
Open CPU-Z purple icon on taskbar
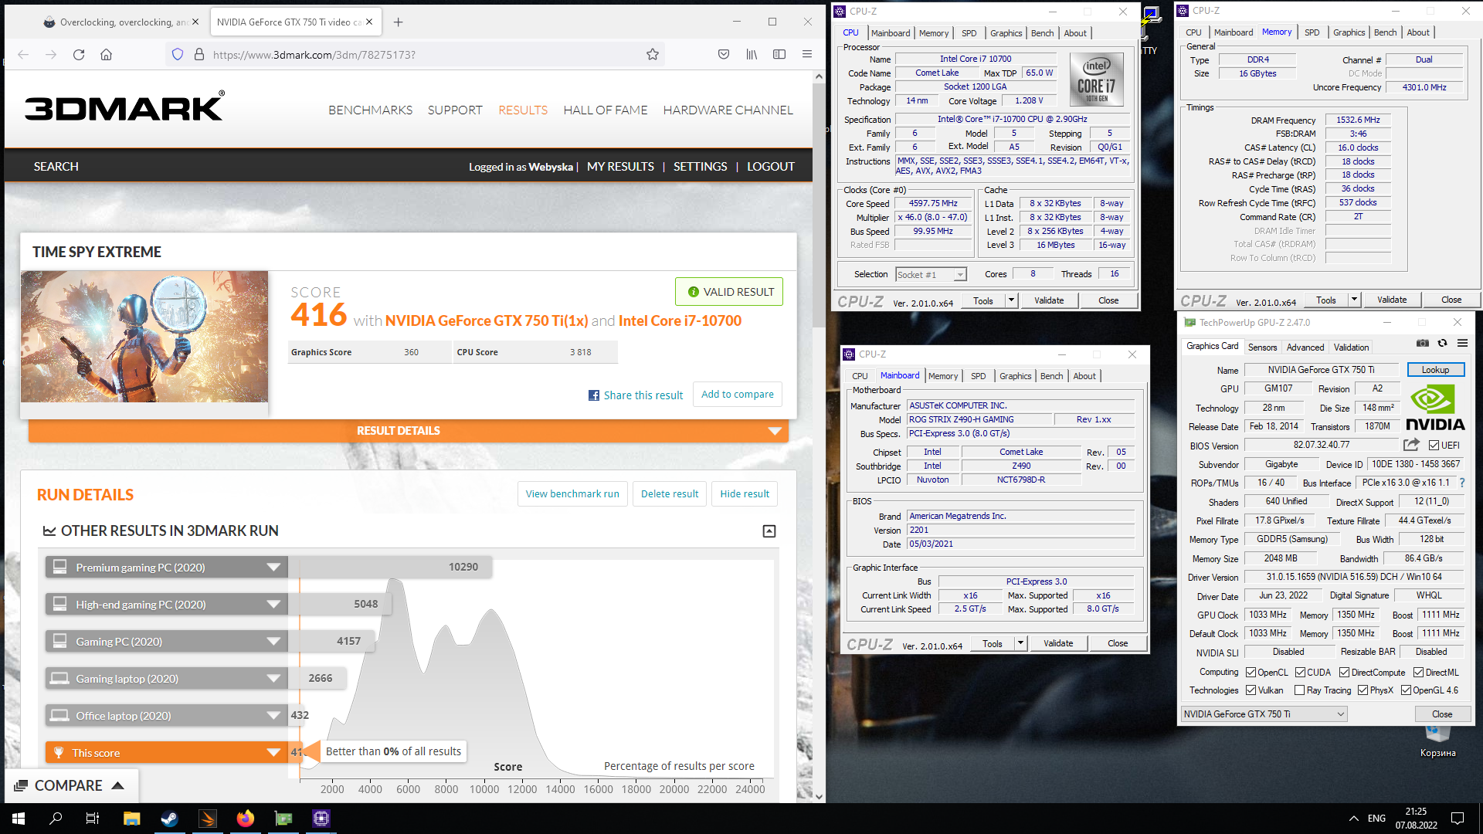point(321,818)
